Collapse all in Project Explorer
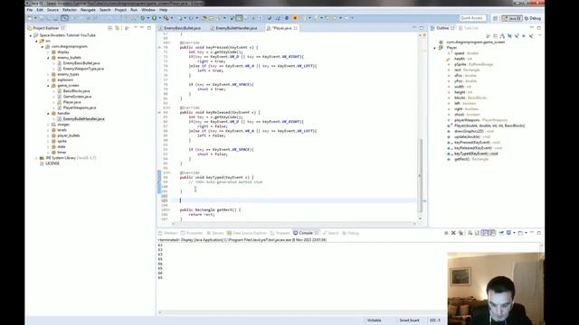 (110, 28)
